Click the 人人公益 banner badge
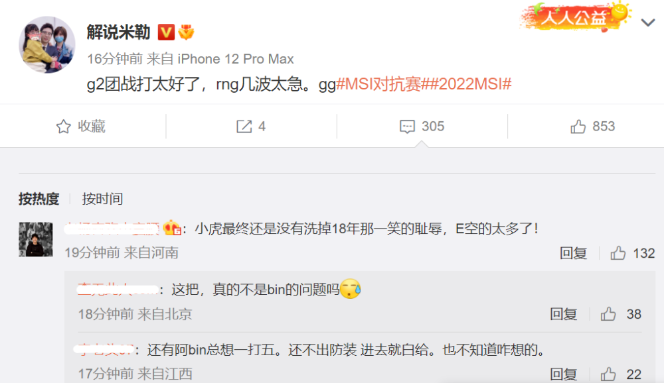The width and height of the screenshot is (664, 383). click(x=576, y=17)
